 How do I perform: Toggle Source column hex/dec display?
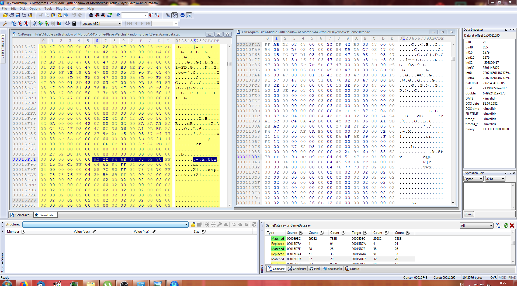(301, 233)
